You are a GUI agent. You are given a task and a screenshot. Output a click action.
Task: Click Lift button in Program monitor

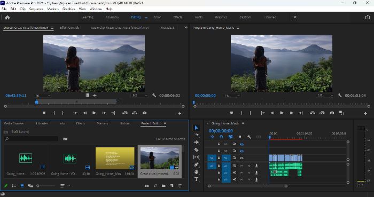point(313,113)
